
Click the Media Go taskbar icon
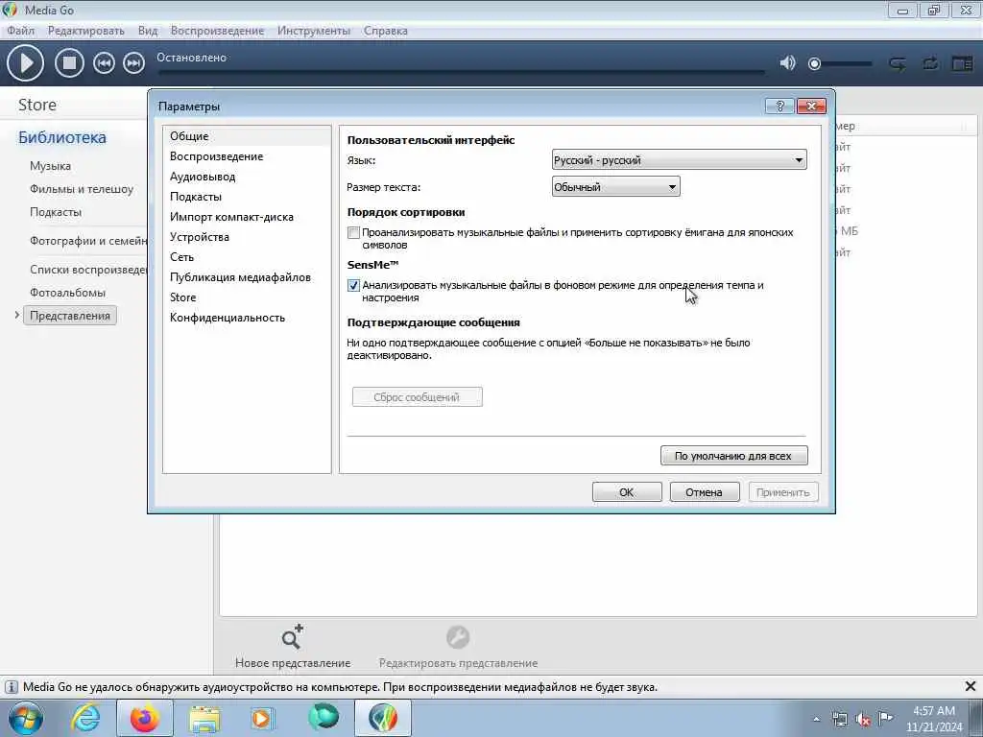point(383,718)
